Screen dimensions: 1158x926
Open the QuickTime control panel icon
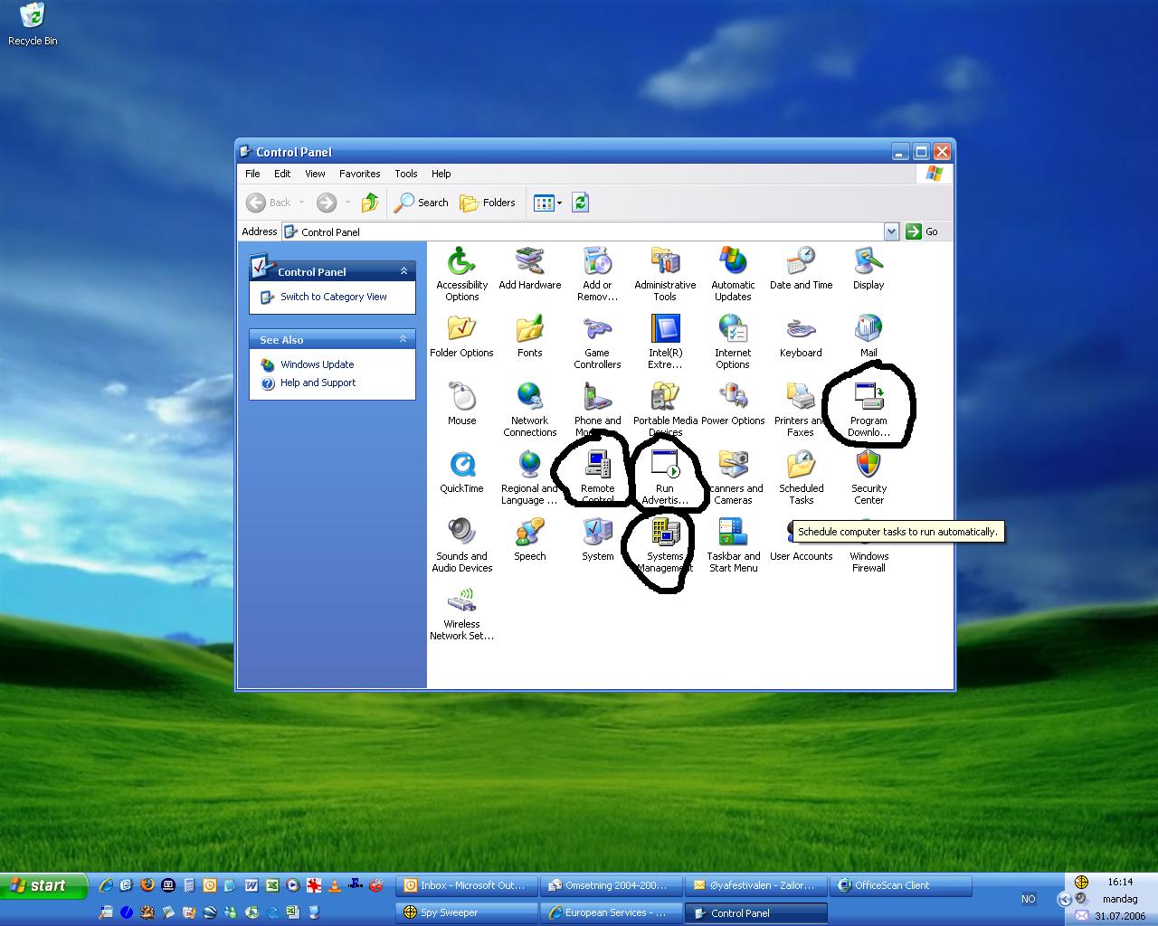click(461, 466)
